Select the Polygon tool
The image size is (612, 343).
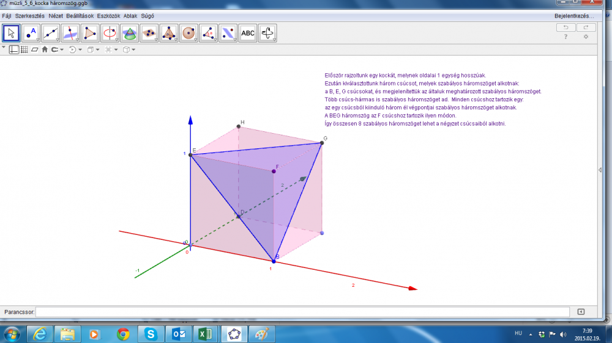90,33
